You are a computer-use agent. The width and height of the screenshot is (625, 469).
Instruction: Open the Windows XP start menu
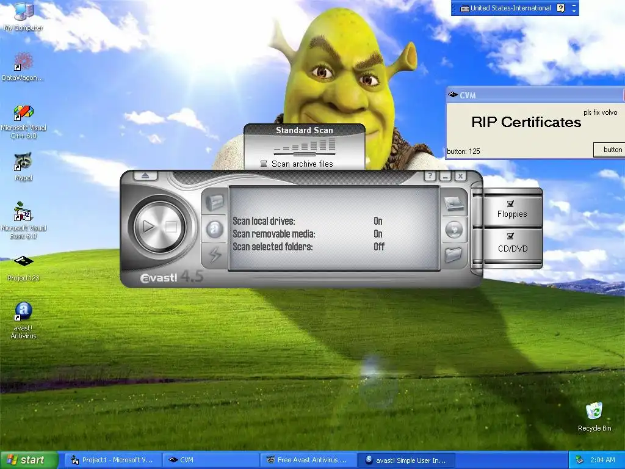click(29, 460)
